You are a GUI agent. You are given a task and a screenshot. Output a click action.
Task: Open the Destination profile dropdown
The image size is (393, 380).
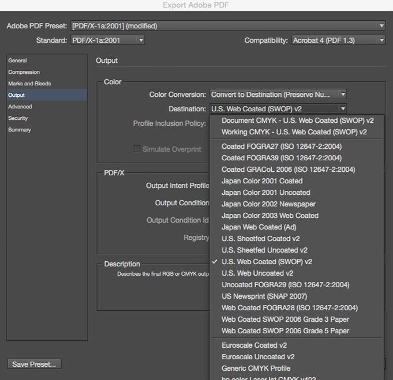[x=278, y=109]
